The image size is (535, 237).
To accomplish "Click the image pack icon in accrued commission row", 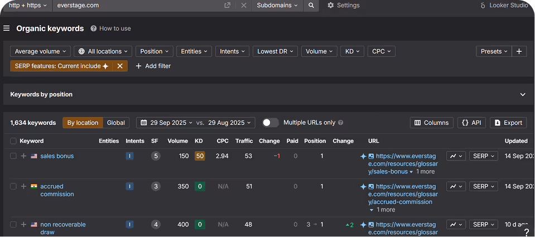I will 371,186.
